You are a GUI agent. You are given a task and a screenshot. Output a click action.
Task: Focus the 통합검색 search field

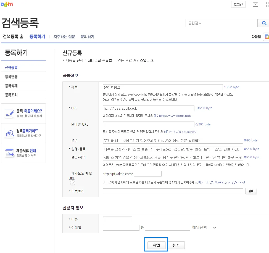tap(222, 23)
